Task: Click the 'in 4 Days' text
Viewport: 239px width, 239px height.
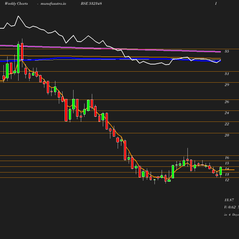Action: [231, 215]
